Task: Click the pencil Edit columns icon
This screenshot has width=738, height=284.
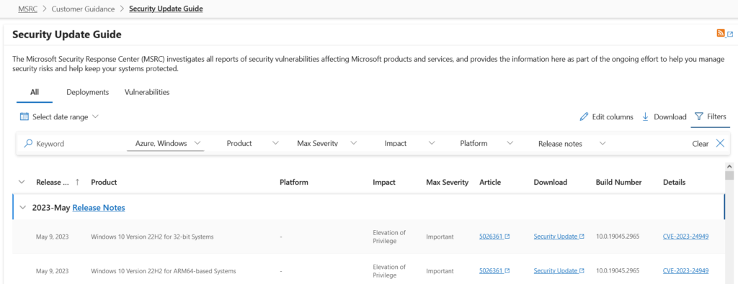Action: click(x=584, y=117)
